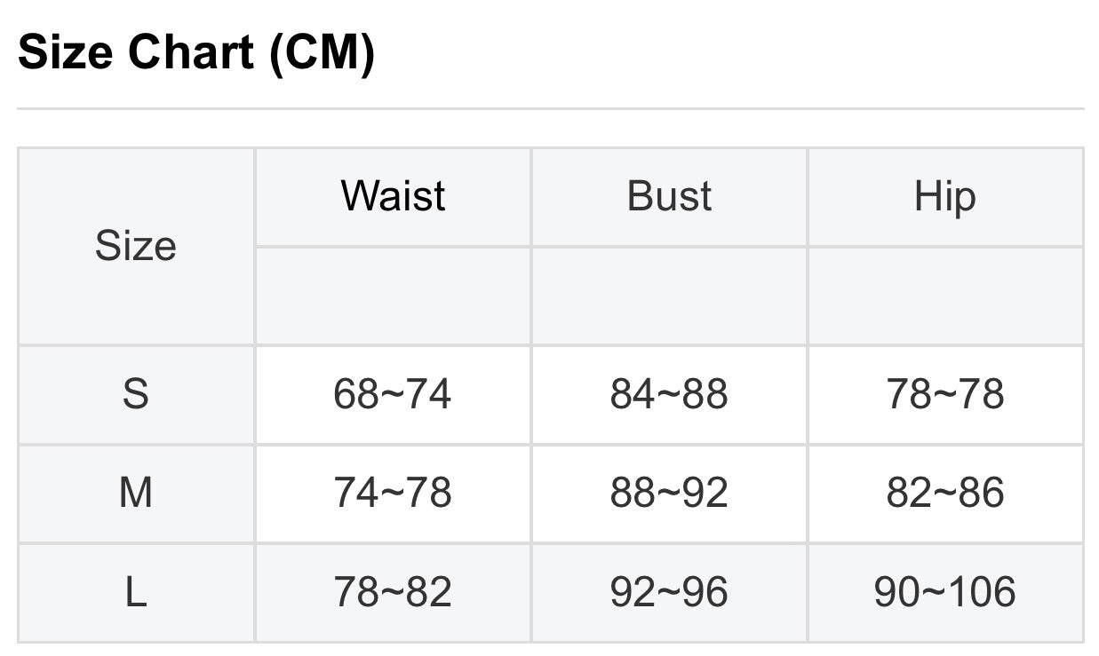
Task: Click the 90~106 hip cell
Action: click(944, 592)
